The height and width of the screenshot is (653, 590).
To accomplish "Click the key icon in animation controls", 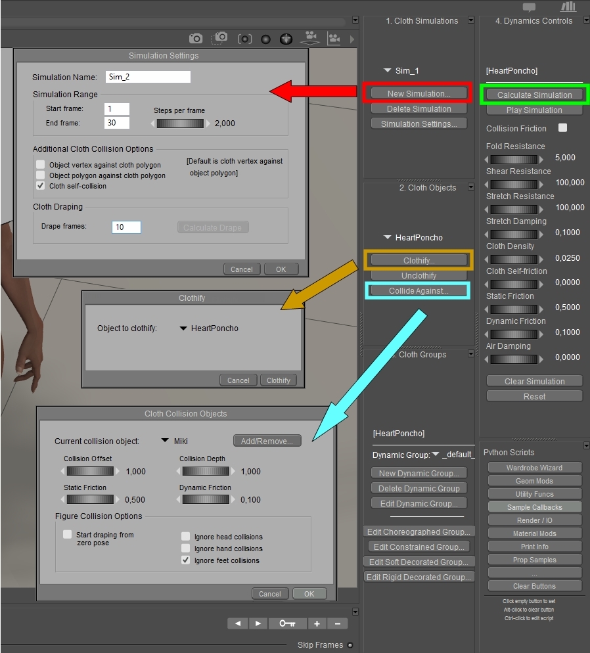I will point(287,623).
